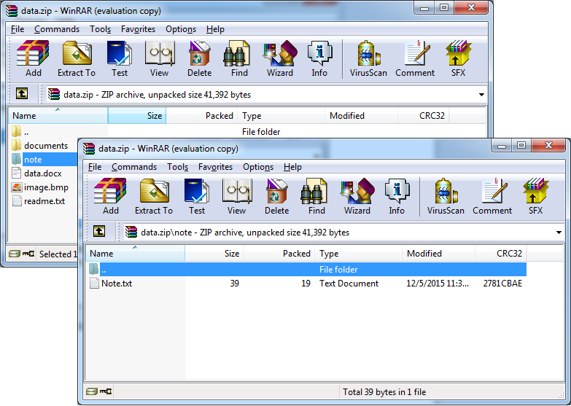Sort by Size column in front window
Viewport: 571px width, 406px height.
[214, 253]
